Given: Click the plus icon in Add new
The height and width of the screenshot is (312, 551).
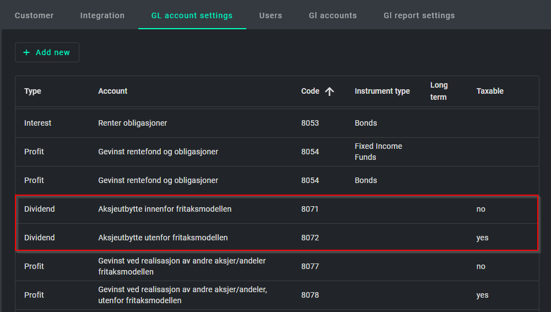Looking at the screenshot, I should (x=26, y=52).
